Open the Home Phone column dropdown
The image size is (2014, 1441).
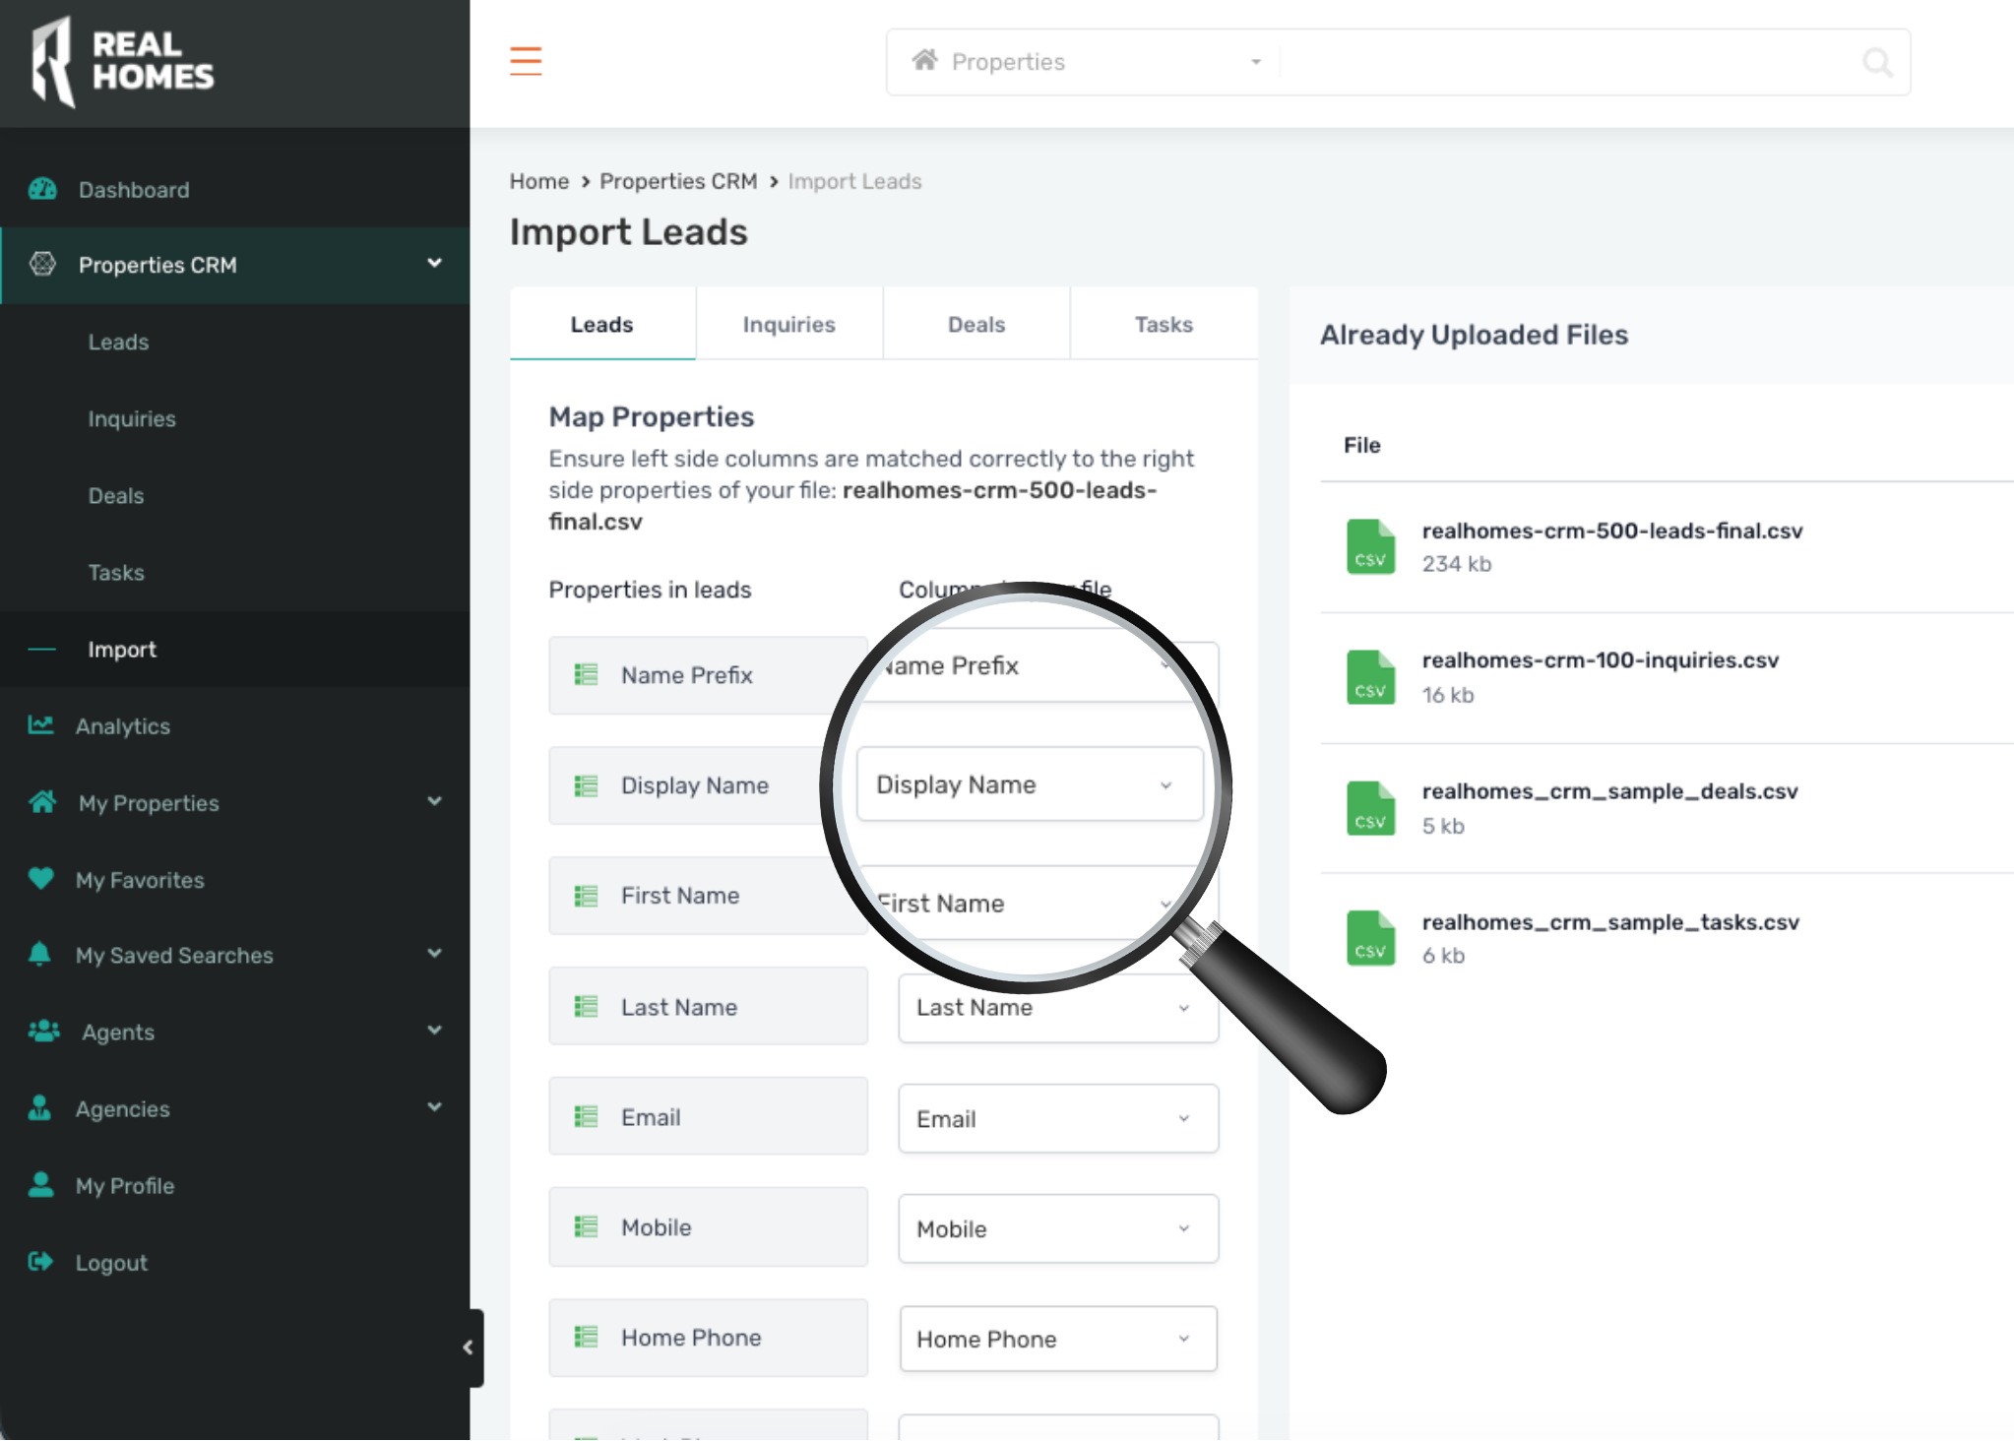pos(1057,1340)
